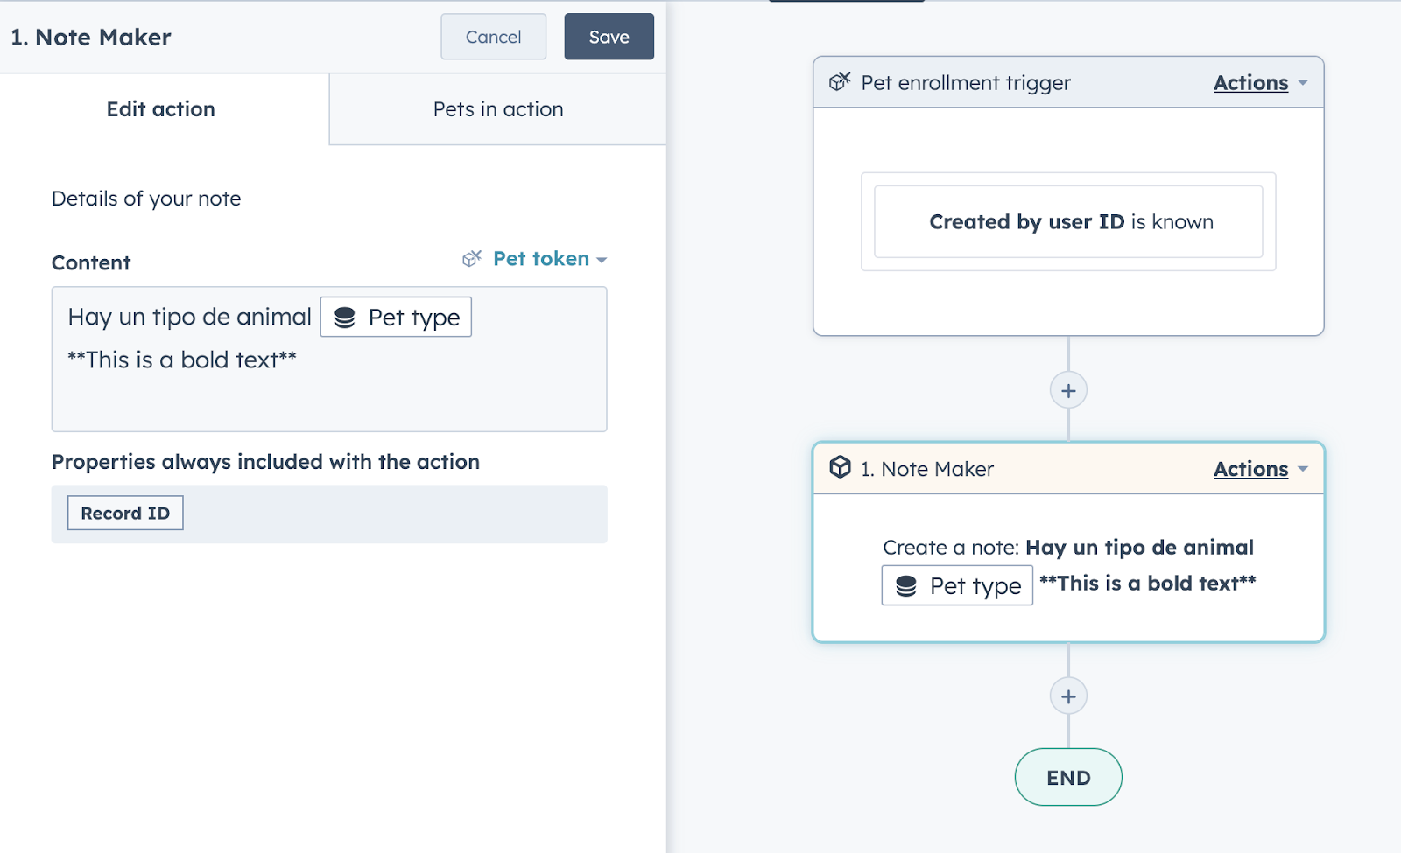Select the Created by user ID filter
1401x853 pixels.
(1067, 221)
